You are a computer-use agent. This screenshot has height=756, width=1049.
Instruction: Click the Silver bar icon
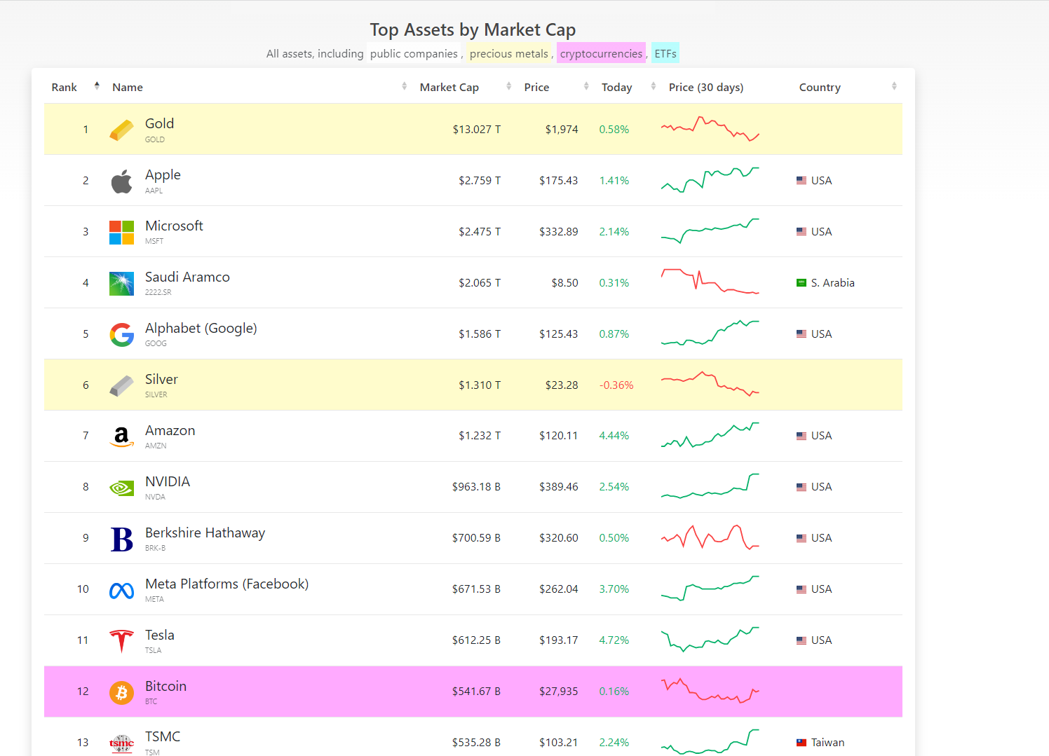(121, 386)
